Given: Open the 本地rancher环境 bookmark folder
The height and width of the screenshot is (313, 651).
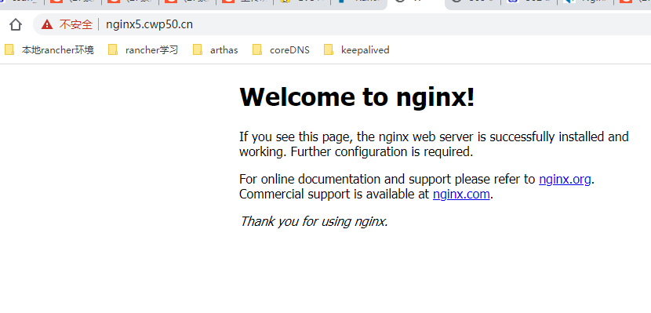Looking at the screenshot, I should 49,50.
